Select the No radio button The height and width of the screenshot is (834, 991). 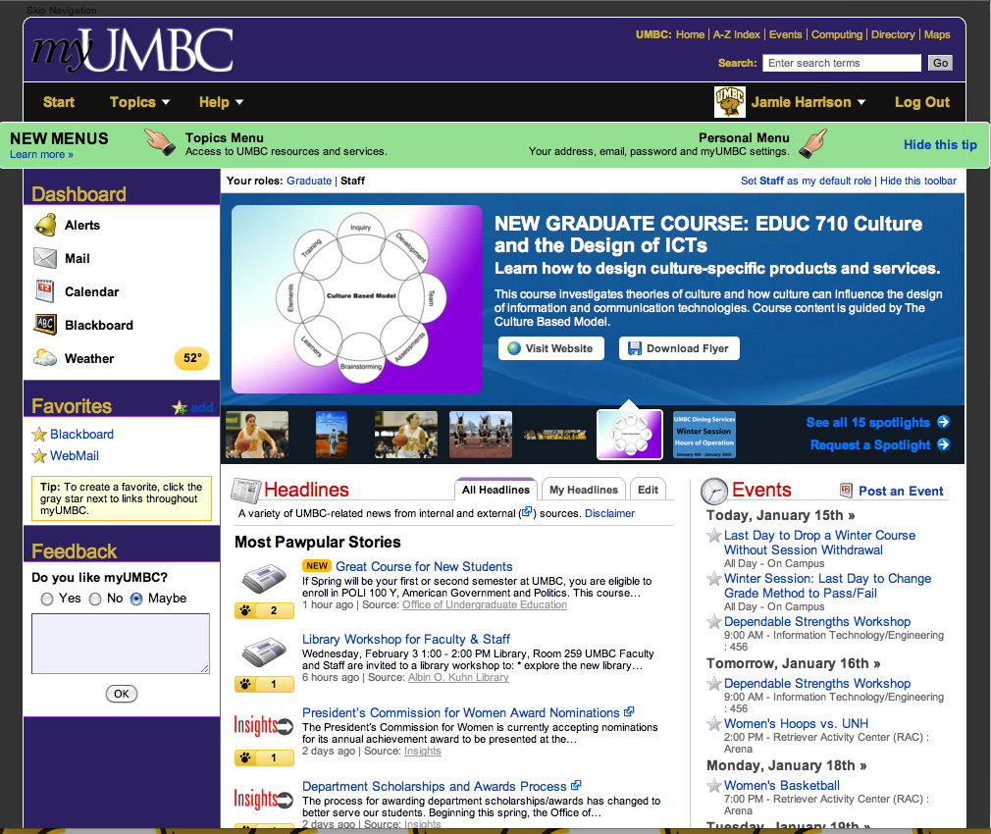pos(95,599)
